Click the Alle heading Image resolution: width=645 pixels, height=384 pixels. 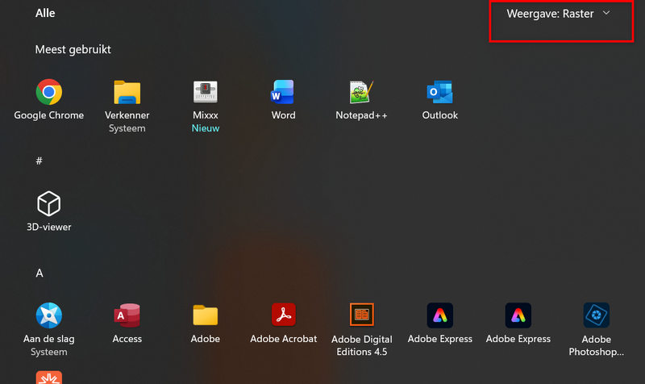pos(45,14)
